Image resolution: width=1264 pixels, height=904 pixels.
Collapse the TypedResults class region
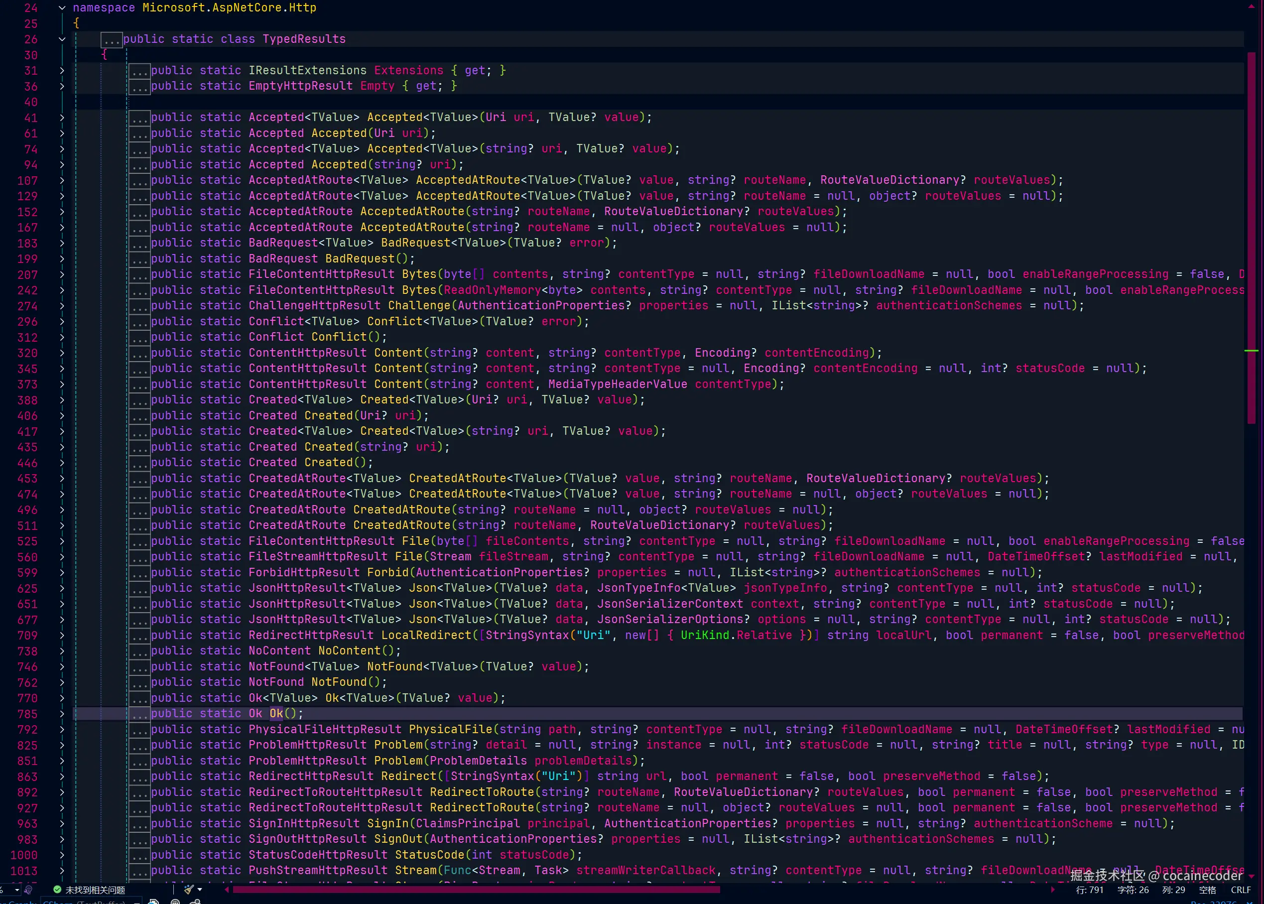62,39
